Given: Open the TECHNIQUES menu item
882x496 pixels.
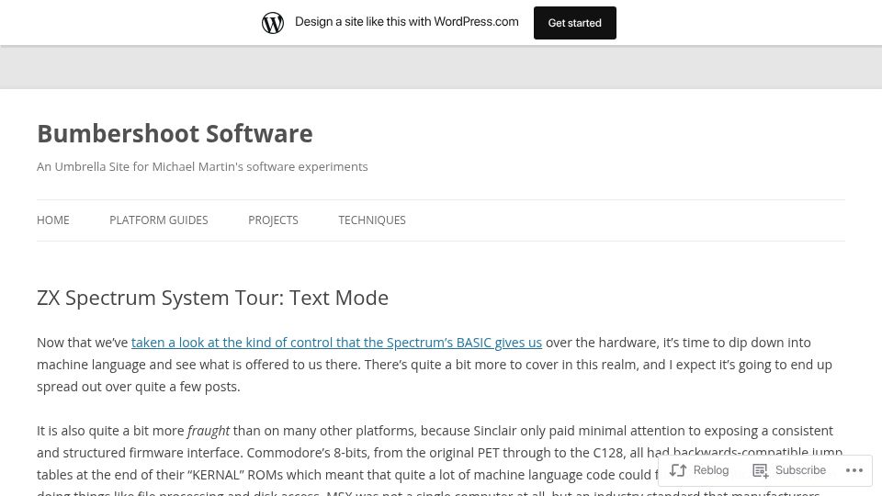Looking at the screenshot, I should pyautogui.click(x=372, y=220).
